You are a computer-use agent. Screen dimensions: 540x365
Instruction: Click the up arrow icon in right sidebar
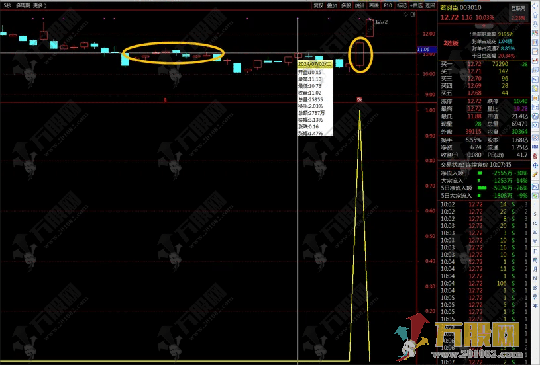[x=535, y=15]
